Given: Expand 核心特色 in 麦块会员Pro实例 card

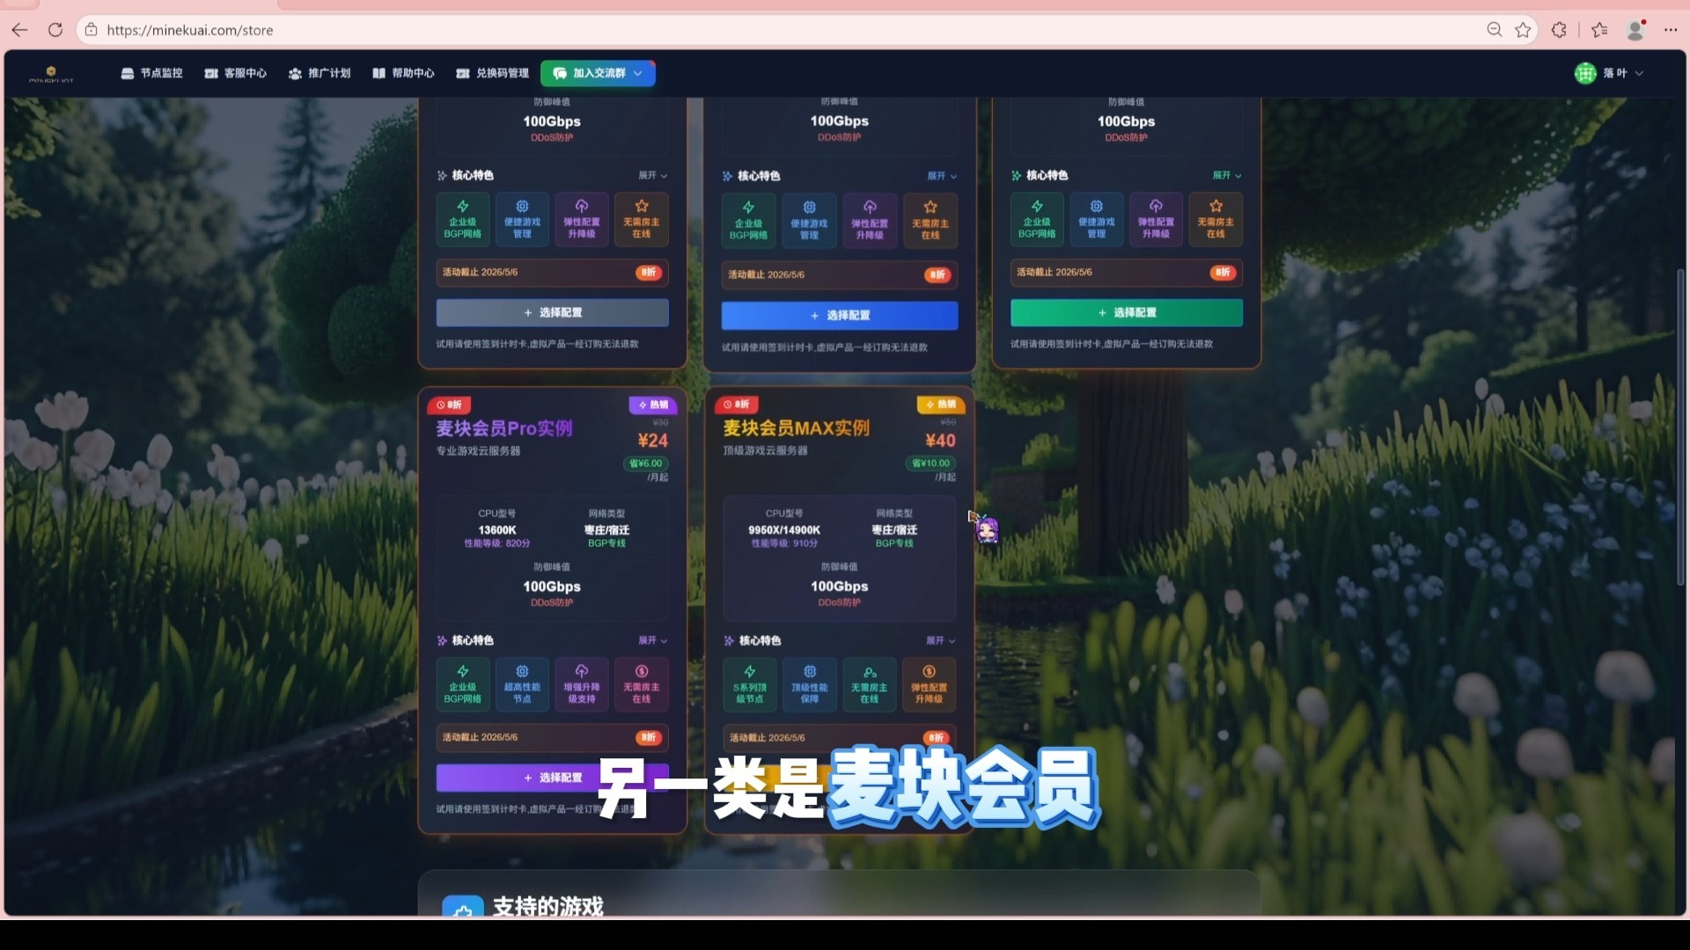Looking at the screenshot, I should coord(652,640).
